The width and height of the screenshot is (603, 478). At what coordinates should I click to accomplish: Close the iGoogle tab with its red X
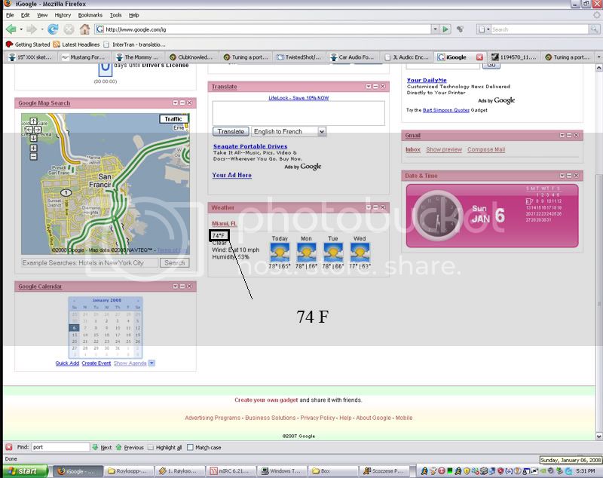[x=479, y=57]
